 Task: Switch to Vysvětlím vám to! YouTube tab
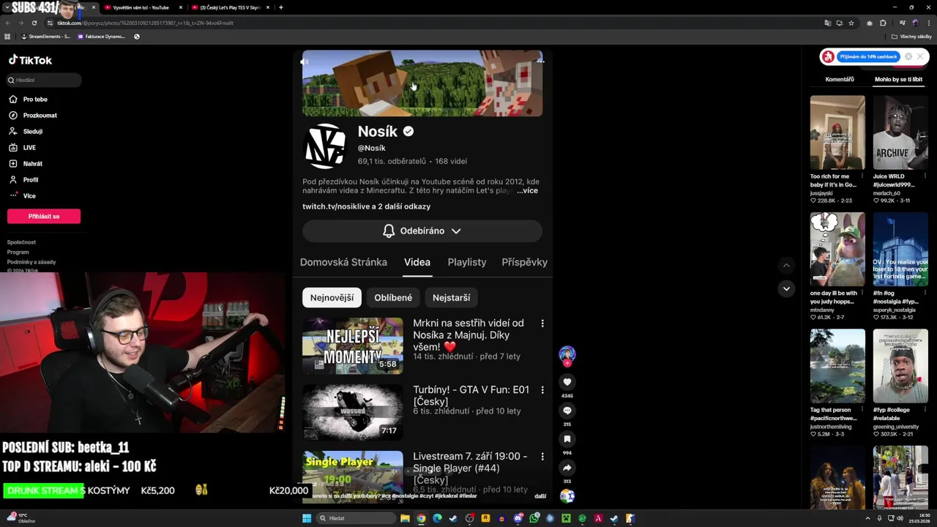pos(141,7)
